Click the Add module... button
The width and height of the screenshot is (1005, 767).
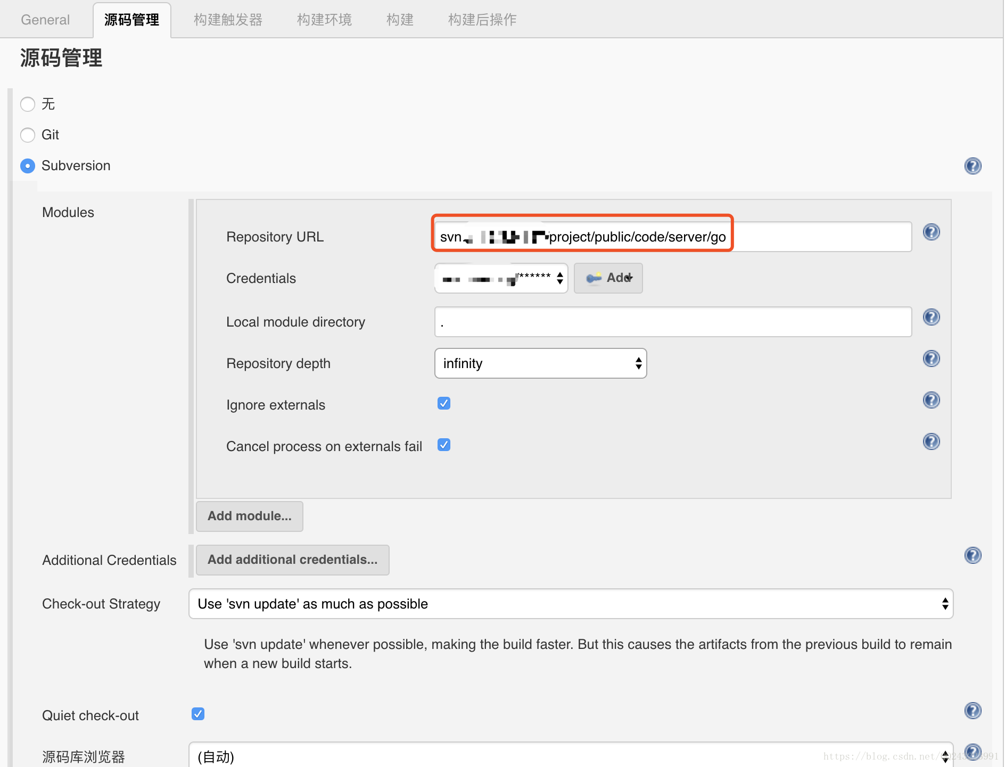pyautogui.click(x=249, y=516)
